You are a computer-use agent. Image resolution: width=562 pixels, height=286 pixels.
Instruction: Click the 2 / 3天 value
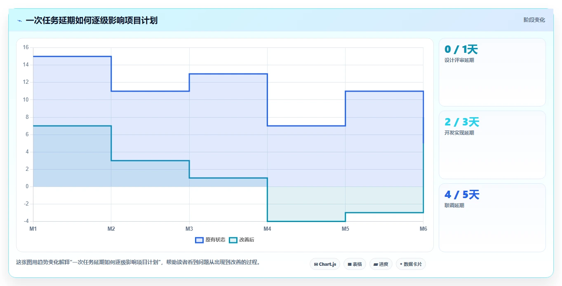462,122
